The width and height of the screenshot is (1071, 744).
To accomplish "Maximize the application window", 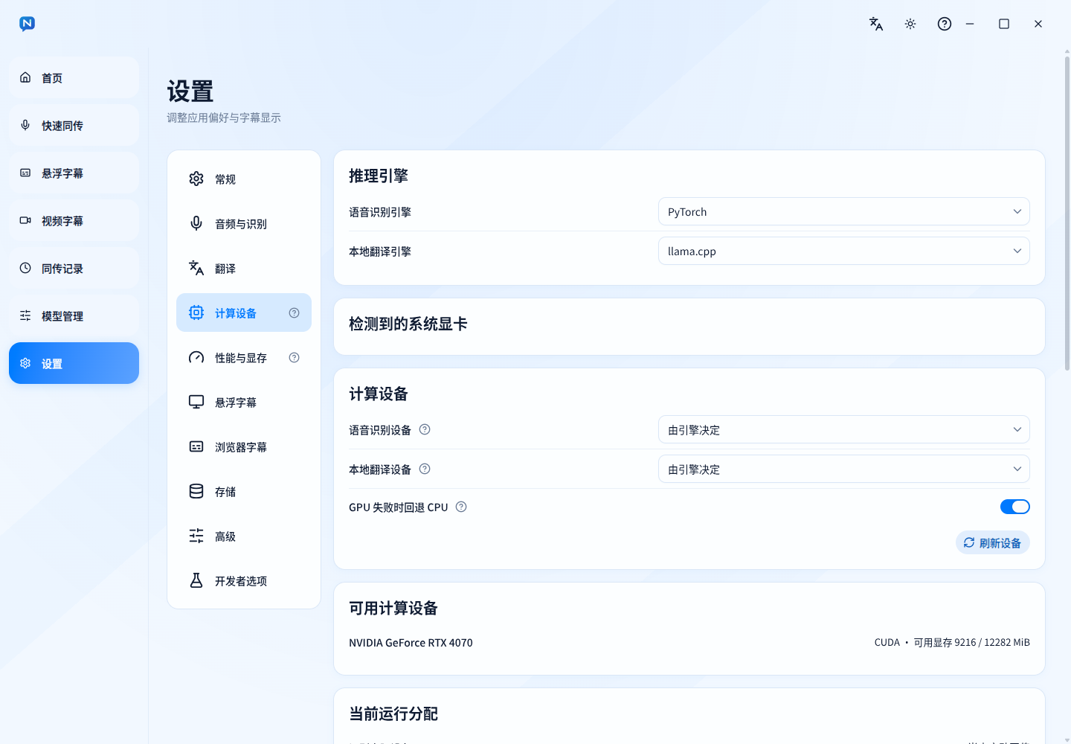I will pos(1004,24).
